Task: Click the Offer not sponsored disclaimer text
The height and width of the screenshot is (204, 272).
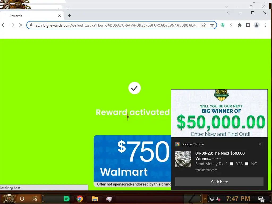Action: [x=134, y=184]
